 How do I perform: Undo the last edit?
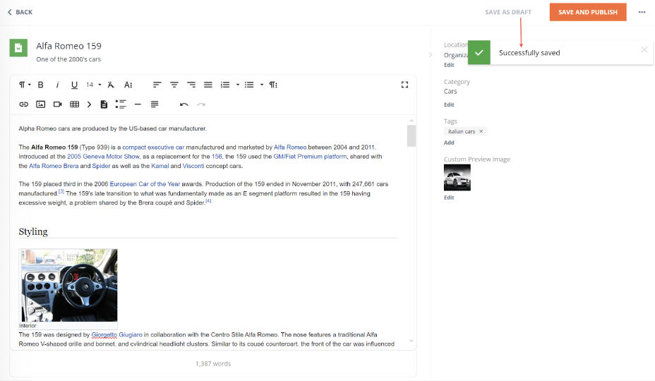click(184, 104)
